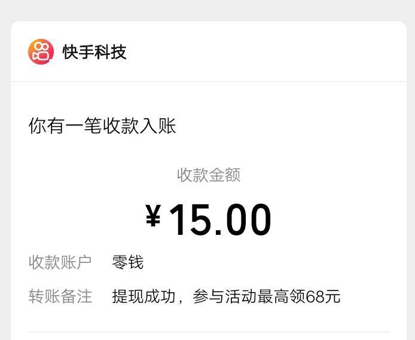This screenshot has width=415, height=340.
Task: Click the divider below the transfer remark
Action: [209, 332]
